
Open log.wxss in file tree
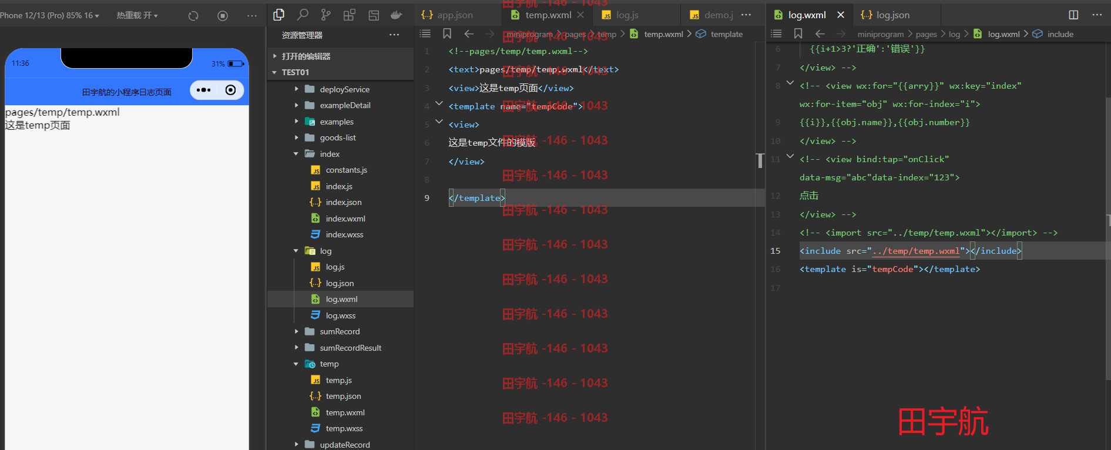(x=340, y=315)
